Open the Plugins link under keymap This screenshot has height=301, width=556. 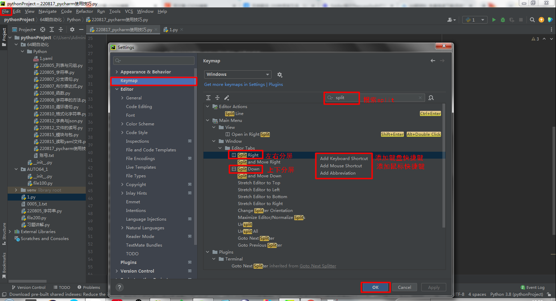[276, 85]
